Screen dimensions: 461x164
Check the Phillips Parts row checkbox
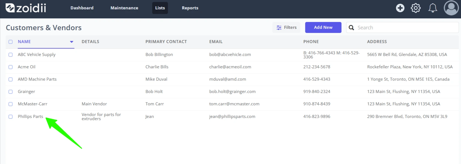point(10,117)
